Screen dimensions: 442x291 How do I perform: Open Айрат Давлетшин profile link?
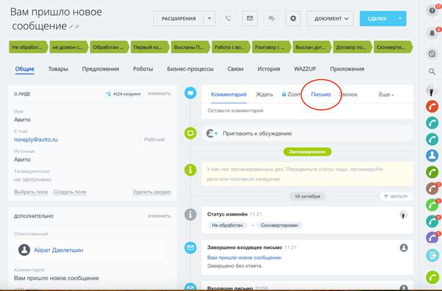(x=58, y=250)
